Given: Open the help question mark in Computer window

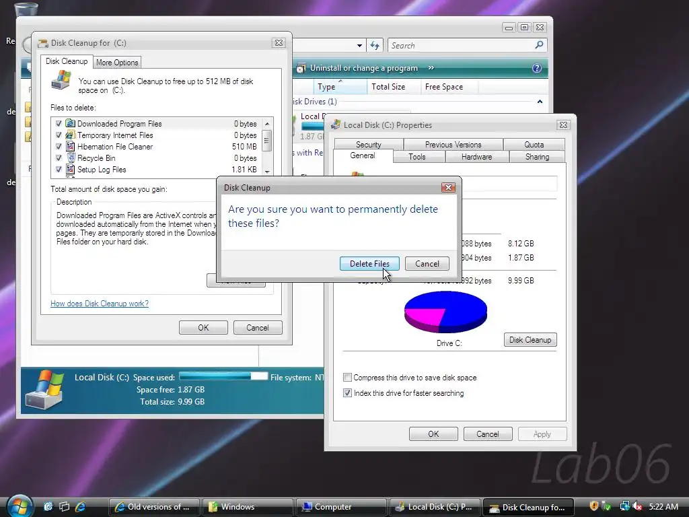Looking at the screenshot, I should pos(536,68).
